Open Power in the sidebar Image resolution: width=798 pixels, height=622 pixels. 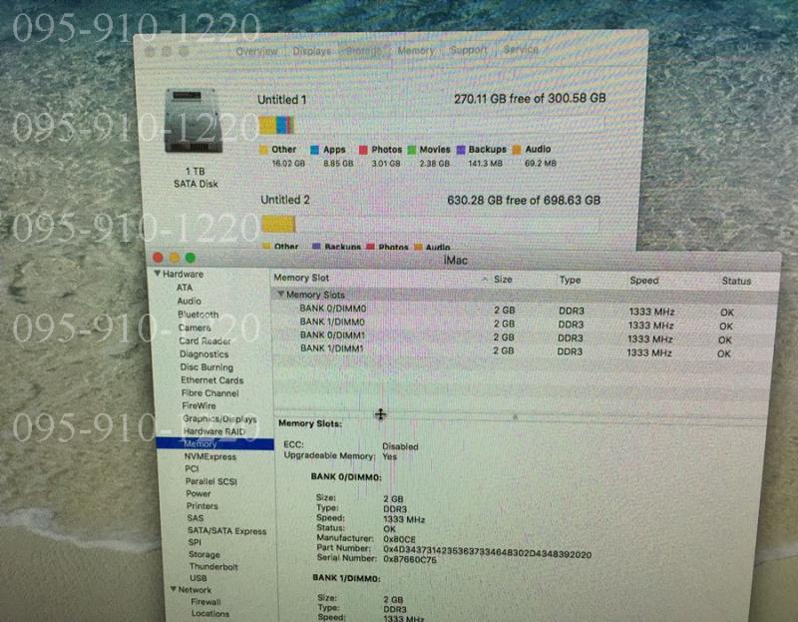[199, 493]
